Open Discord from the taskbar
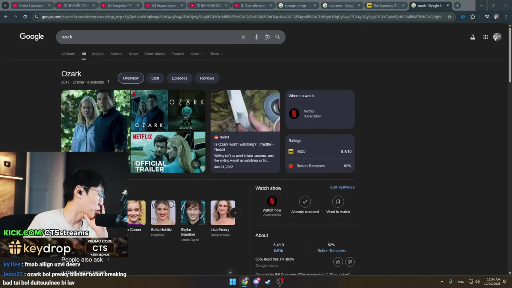The image size is (512, 288). point(256,282)
